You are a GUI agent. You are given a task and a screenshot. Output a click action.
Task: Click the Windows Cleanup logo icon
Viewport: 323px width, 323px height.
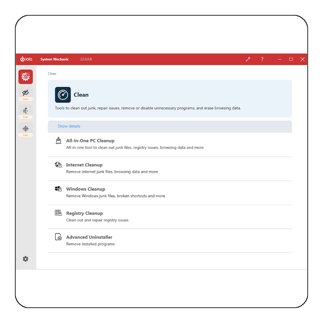(x=58, y=189)
